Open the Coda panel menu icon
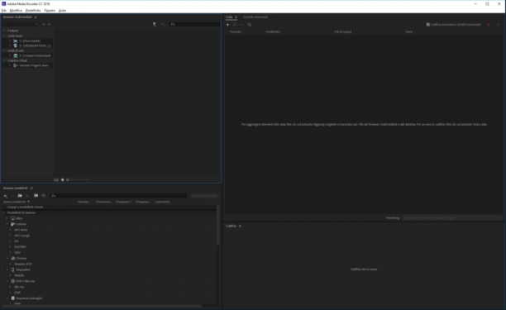 (236, 17)
